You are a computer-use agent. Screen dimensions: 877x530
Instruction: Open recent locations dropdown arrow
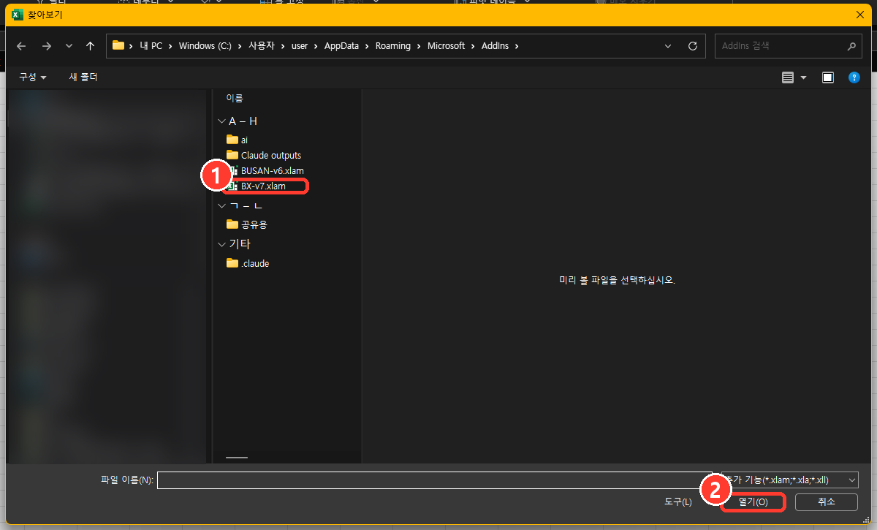[x=69, y=45]
